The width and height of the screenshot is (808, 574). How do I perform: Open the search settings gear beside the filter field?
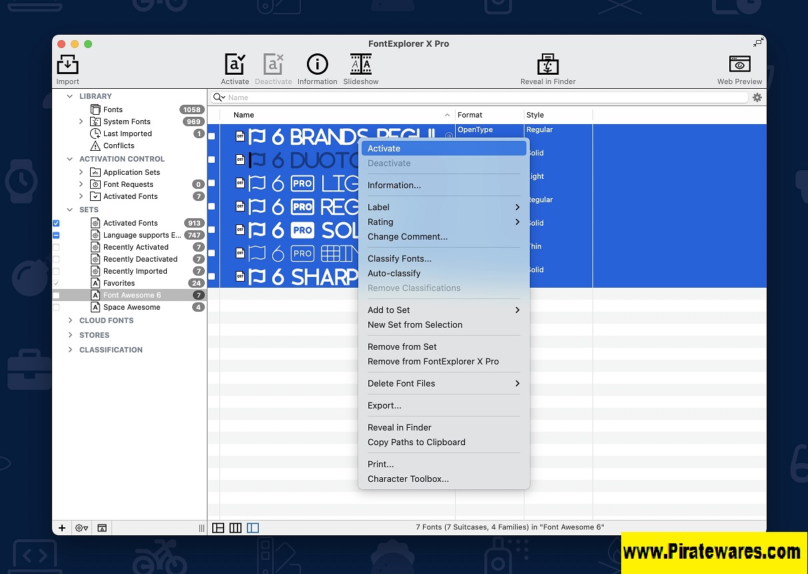tap(757, 97)
